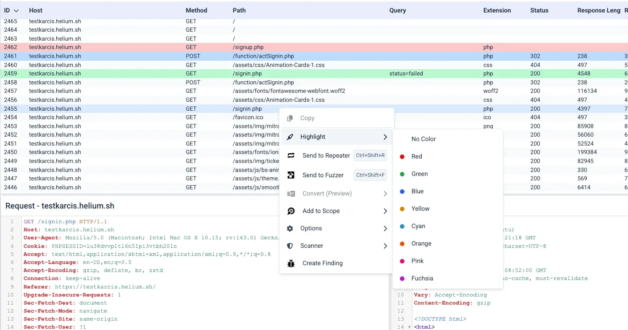Click the Send to Fuzzer icon
Image resolution: width=628 pixels, height=330 pixels.
(291, 175)
